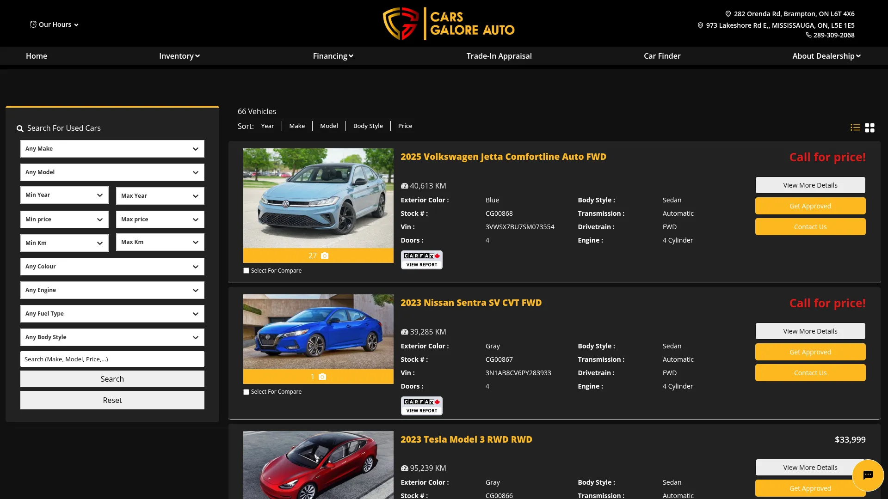View More Details for Volkswagen Jetta
This screenshot has width=888, height=499.
[x=810, y=185]
